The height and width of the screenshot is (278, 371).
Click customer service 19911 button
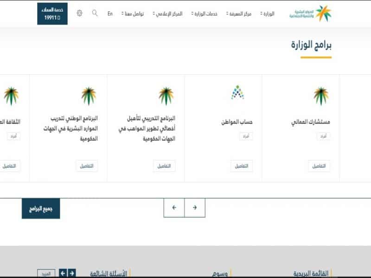[52, 14]
